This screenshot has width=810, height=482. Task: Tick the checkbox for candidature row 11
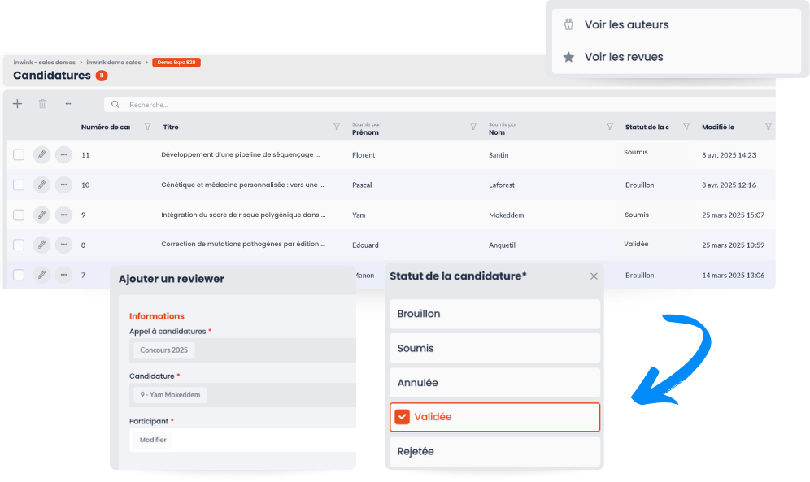coord(19,154)
